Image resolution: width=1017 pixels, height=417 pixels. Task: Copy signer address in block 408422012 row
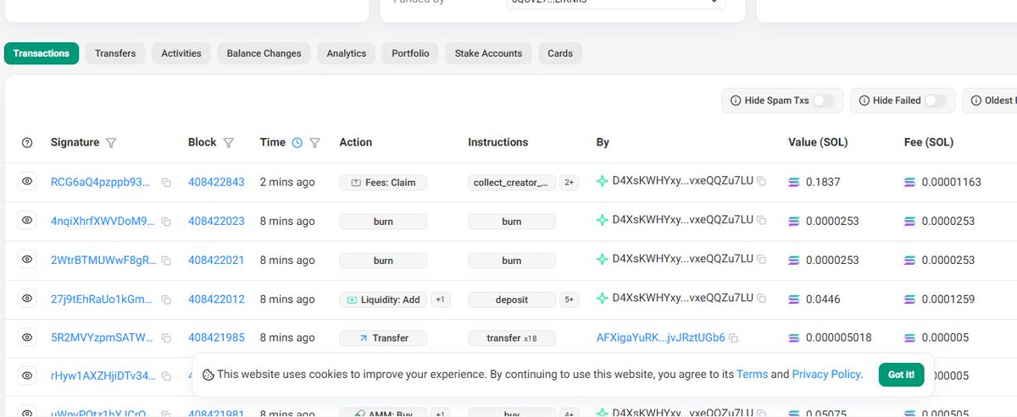(762, 299)
